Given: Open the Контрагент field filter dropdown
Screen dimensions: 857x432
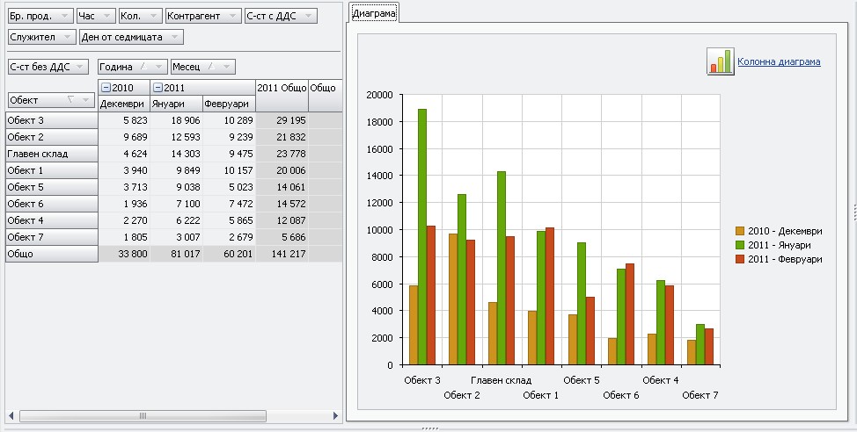Looking at the screenshot, I should tap(233, 17).
